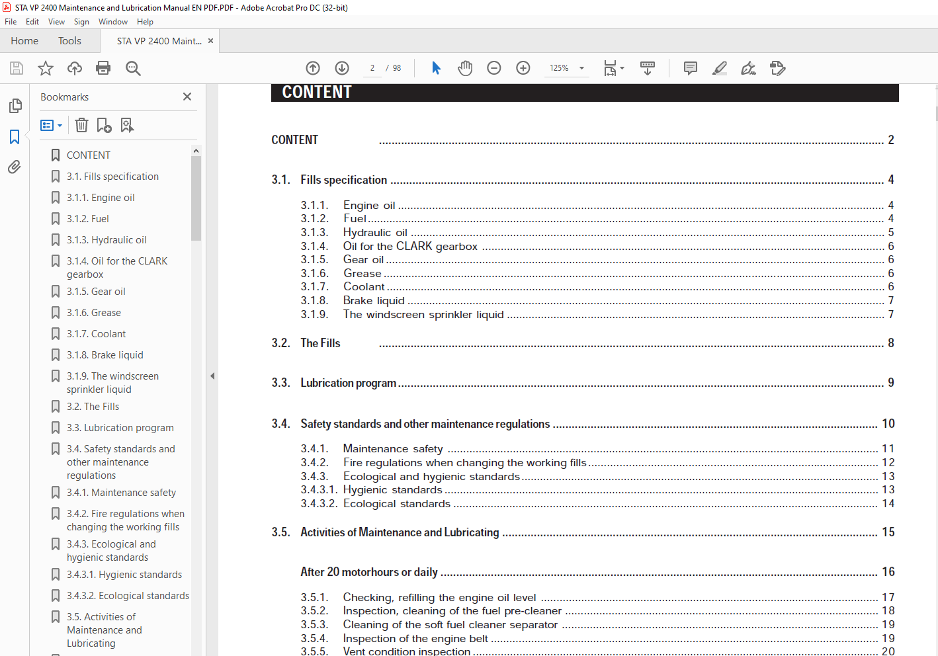Click the Print file icon

coord(103,68)
